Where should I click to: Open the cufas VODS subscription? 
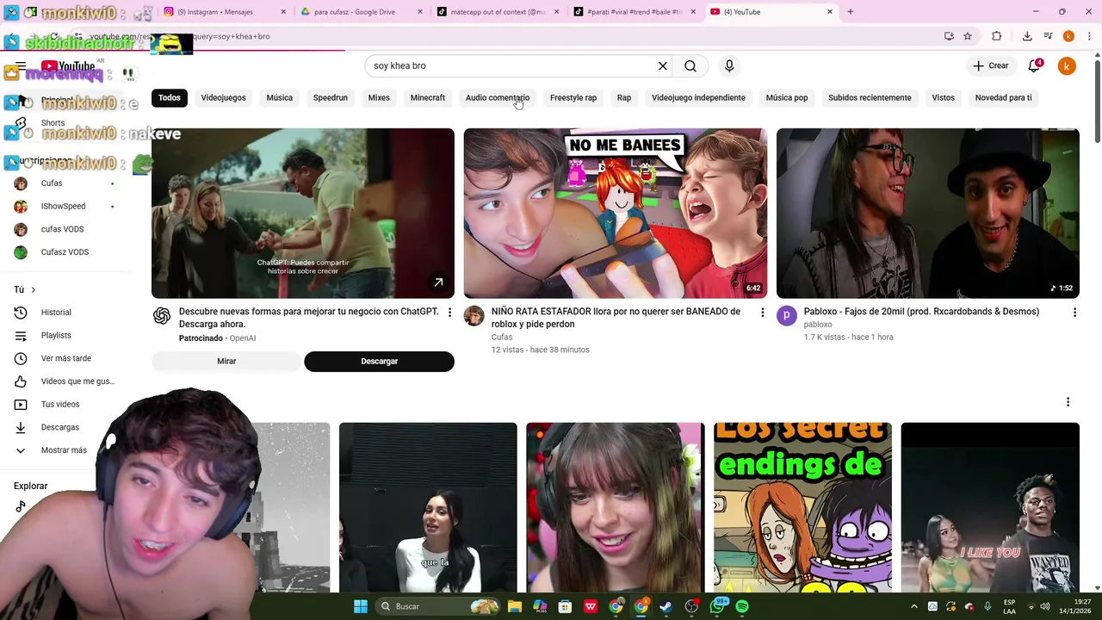(62, 229)
